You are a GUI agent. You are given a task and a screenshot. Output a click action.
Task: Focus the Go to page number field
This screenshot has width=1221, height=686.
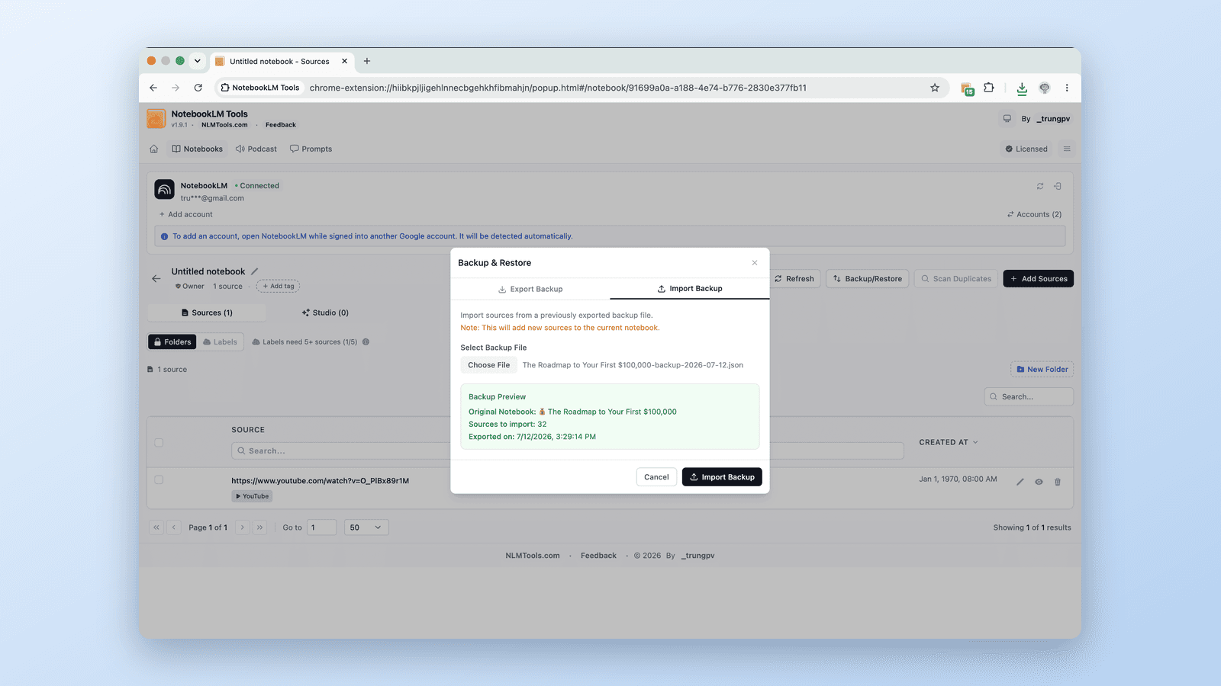coord(321,527)
